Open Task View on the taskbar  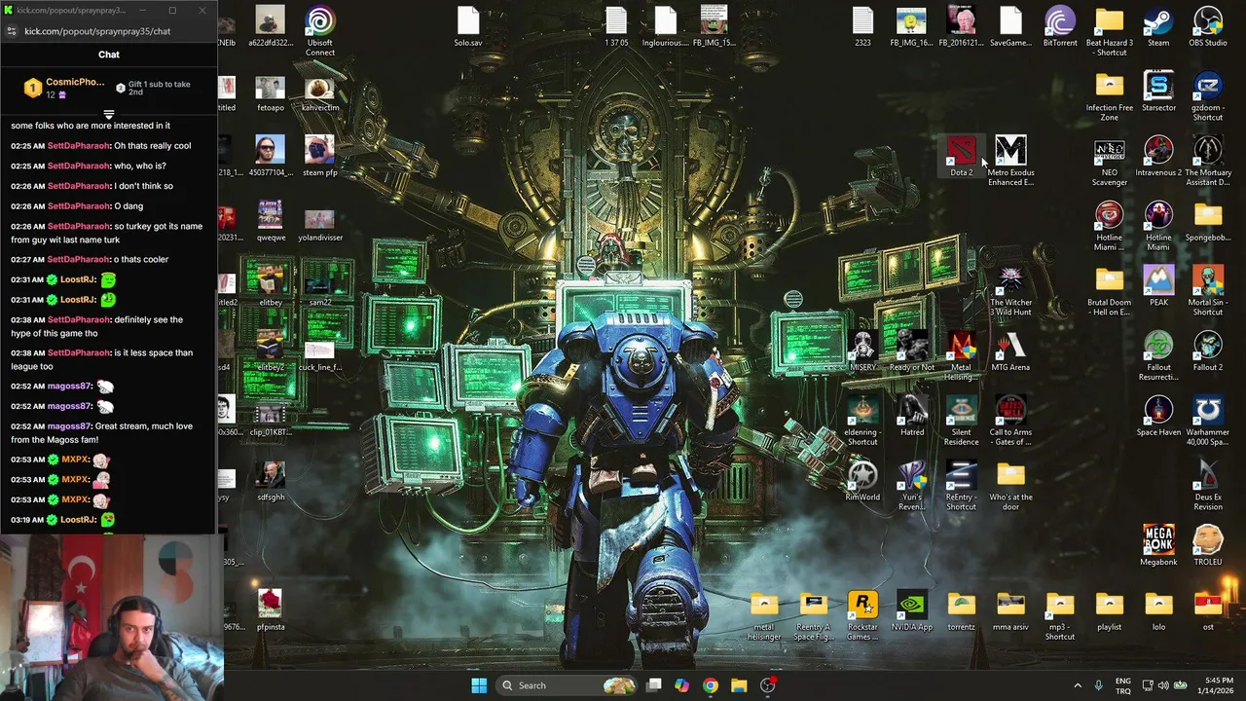pos(654,685)
